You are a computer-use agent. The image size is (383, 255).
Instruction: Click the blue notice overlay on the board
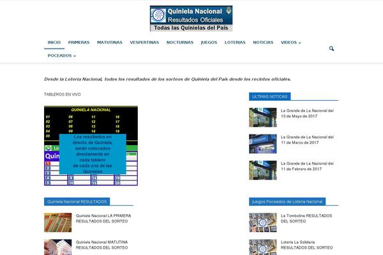[93, 154]
